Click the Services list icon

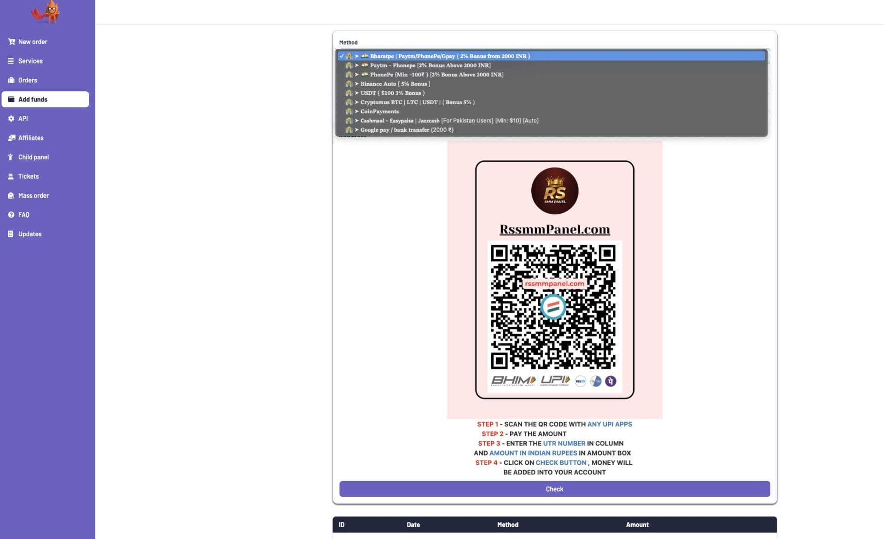[x=11, y=61]
